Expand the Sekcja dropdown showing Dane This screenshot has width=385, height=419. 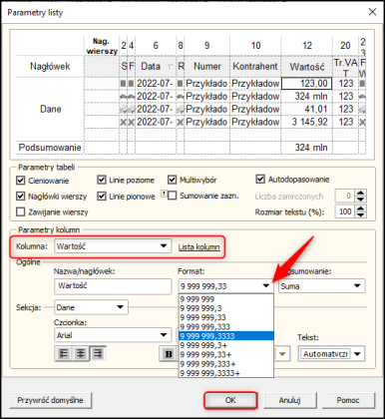(91, 307)
